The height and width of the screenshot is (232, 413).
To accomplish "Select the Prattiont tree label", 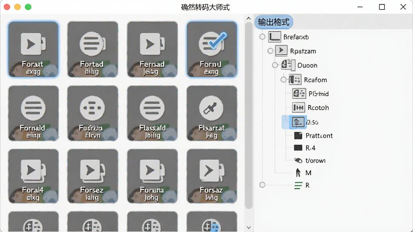I will (319, 135).
